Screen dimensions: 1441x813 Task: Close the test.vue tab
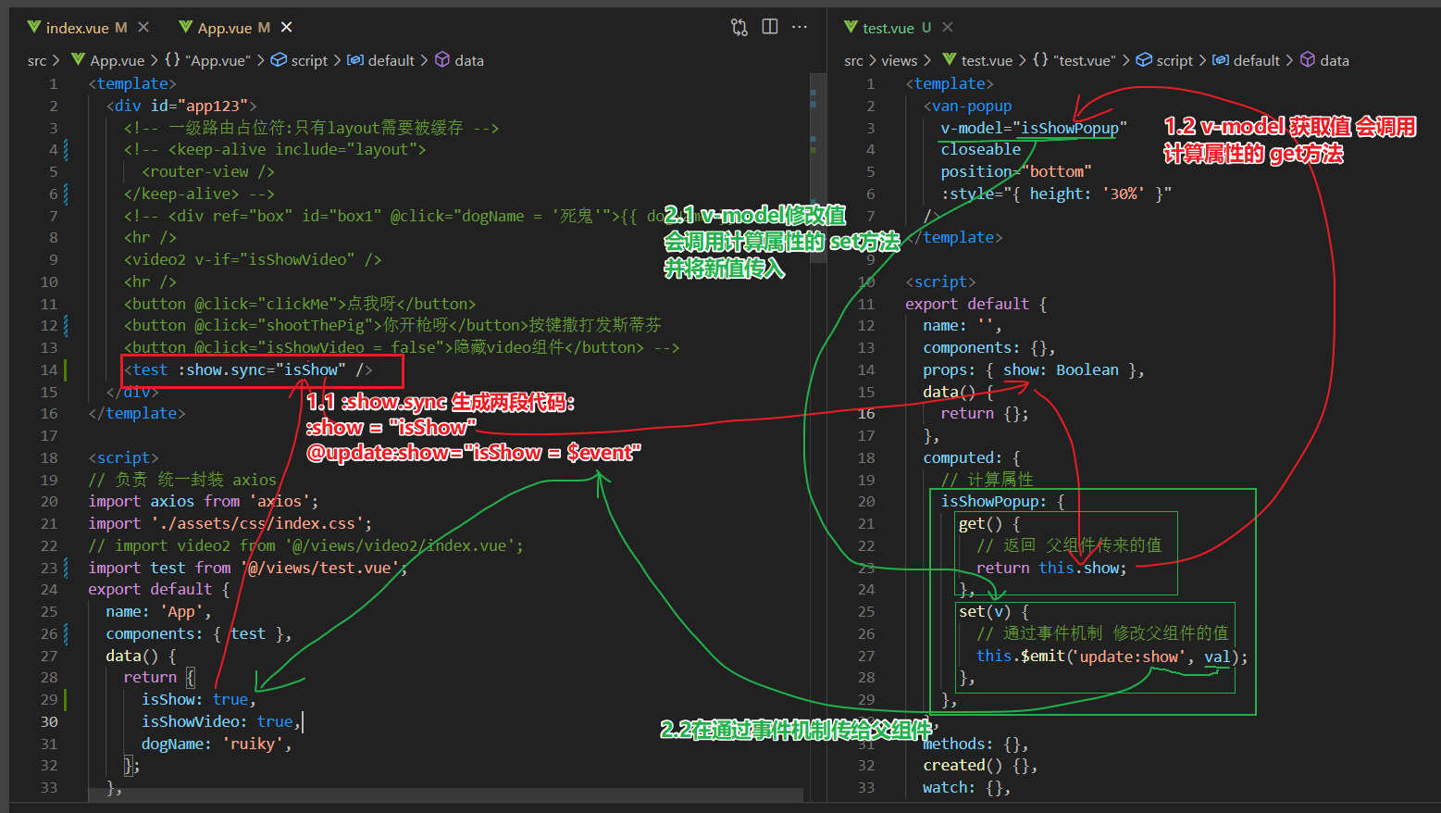pyautogui.click(x=948, y=28)
